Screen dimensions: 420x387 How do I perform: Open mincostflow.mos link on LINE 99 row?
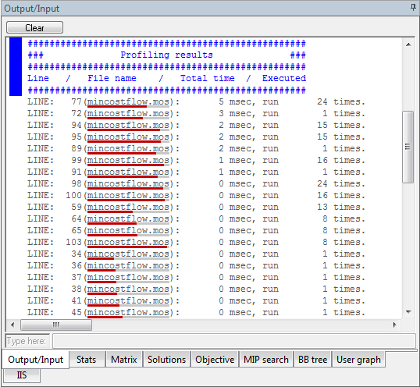pos(128,161)
